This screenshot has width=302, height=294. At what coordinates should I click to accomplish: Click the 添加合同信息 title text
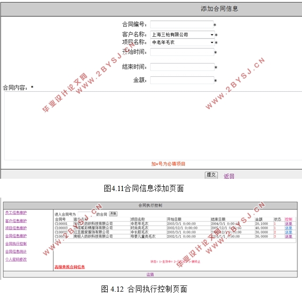click(219, 8)
